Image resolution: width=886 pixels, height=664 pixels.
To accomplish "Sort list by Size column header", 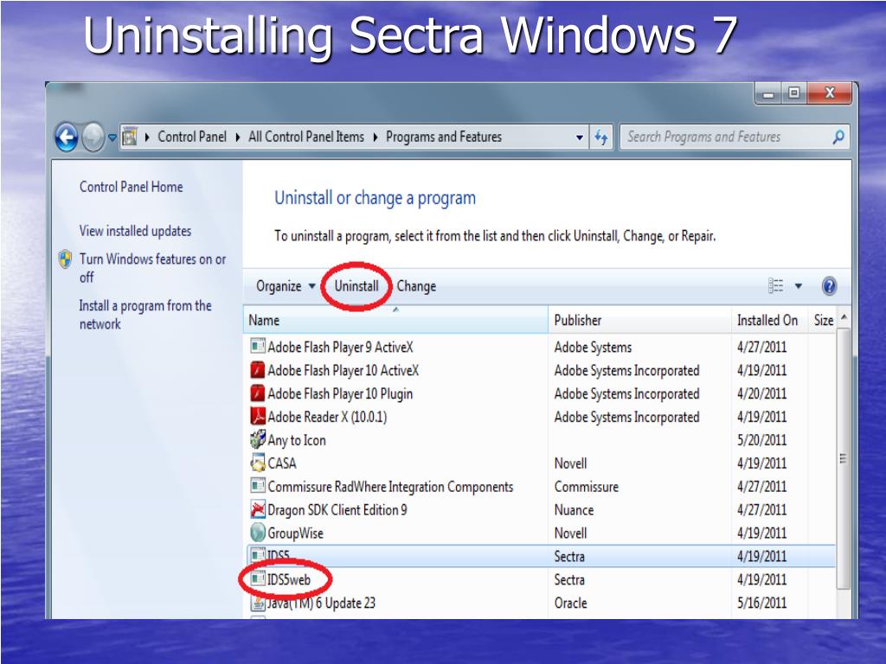I will pyautogui.click(x=824, y=320).
